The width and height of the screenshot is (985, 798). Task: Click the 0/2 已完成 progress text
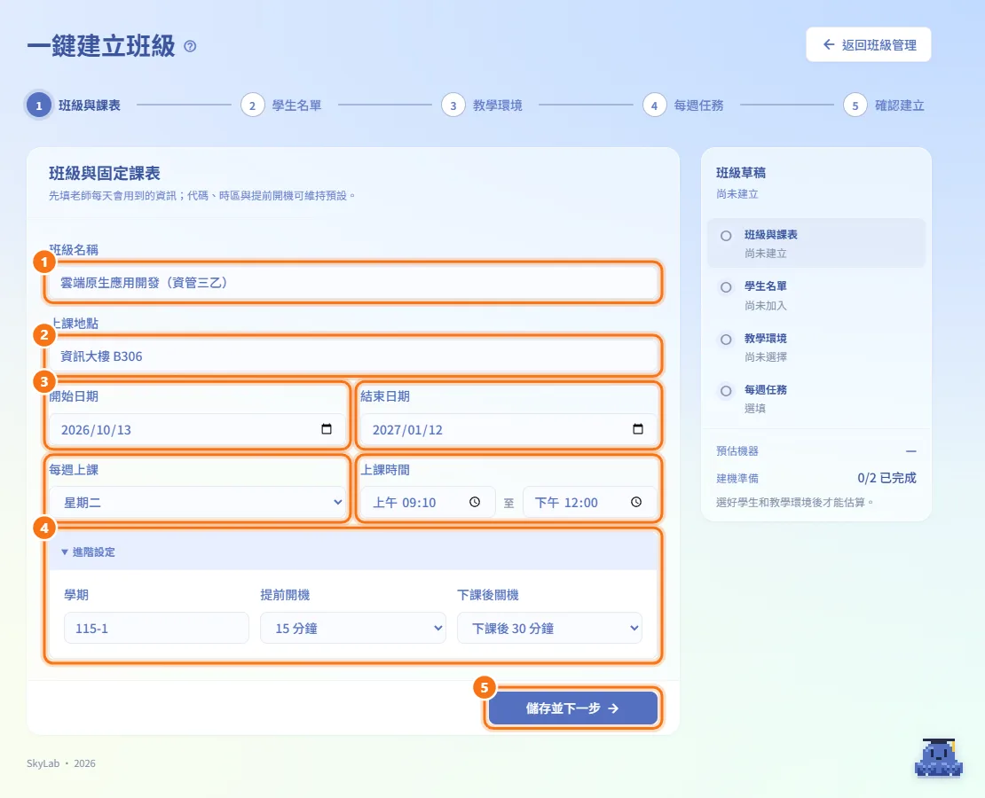(x=886, y=478)
